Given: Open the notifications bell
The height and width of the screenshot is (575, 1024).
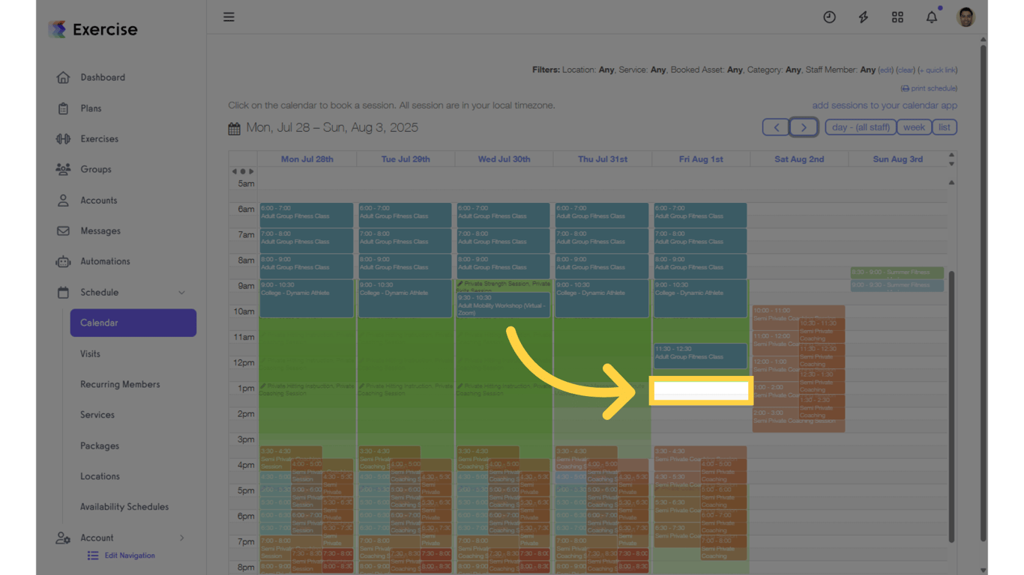Looking at the screenshot, I should coord(931,16).
